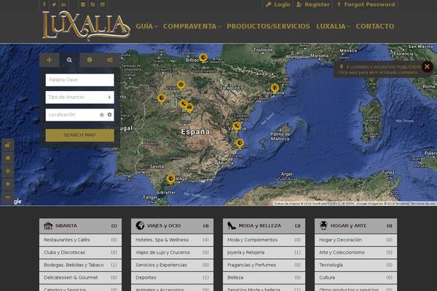Image resolution: width=437 pixels, height=291 pixels.
Task: Click the marker south of Valencia near Alicante
Action: (240, 143)
